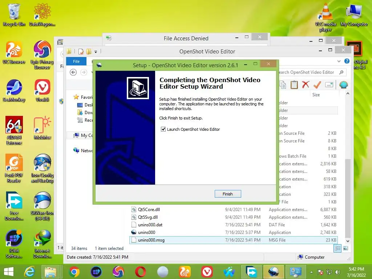Viewport: 372px width, 279px height.
Task: Open File Explorer from taskbar
Action: click(x=50, y=272)
